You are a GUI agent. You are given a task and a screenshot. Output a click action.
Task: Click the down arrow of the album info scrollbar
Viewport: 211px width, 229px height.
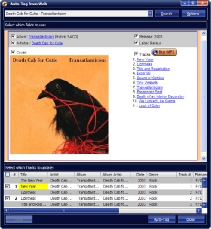tap(204, 159)
